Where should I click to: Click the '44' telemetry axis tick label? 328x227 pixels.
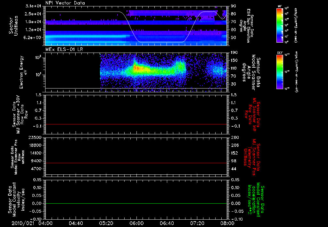pos(234,169)
